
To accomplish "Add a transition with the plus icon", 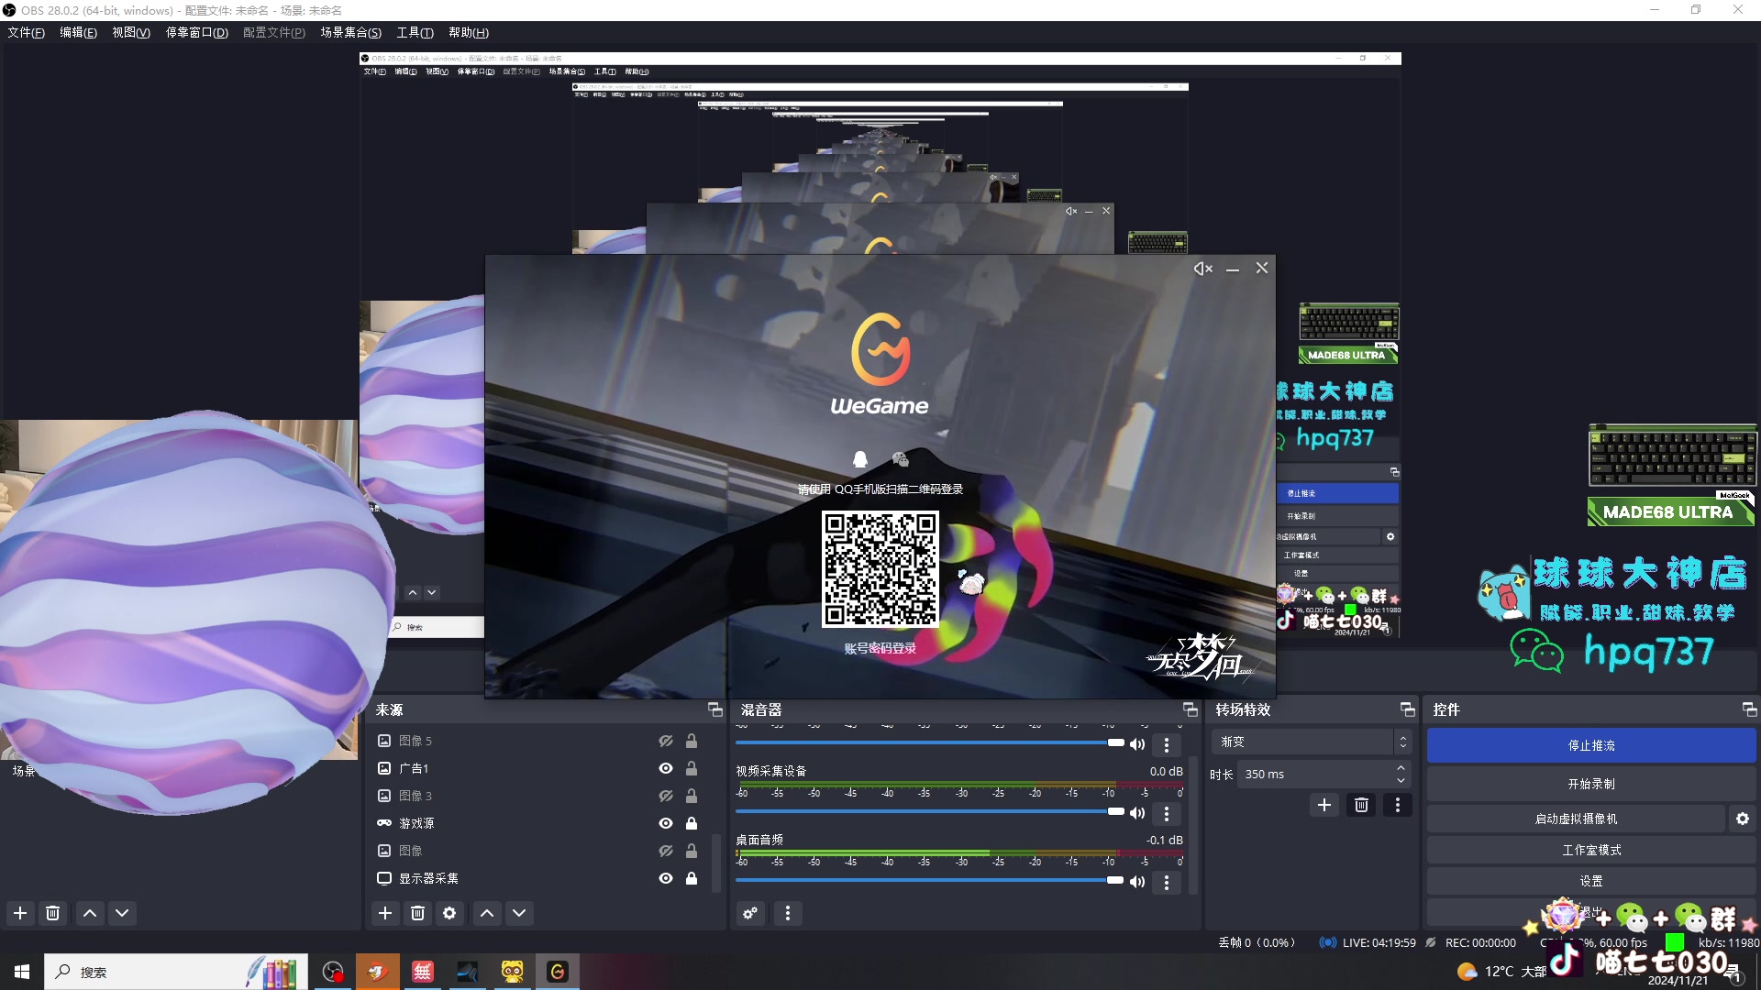I will pos(1324,805).
